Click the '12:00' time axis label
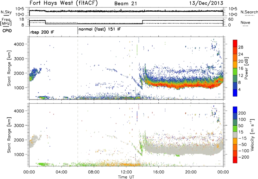The width and height of the screenshot is (258, 179). 126,172
